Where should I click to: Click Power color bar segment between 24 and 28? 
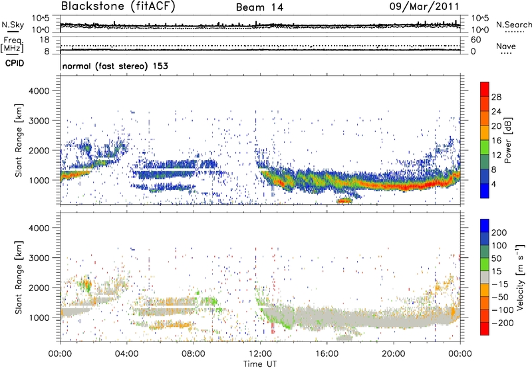click(485, 104)
